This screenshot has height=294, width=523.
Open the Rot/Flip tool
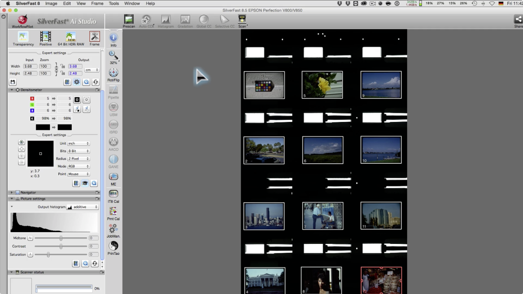click(113, 74)
